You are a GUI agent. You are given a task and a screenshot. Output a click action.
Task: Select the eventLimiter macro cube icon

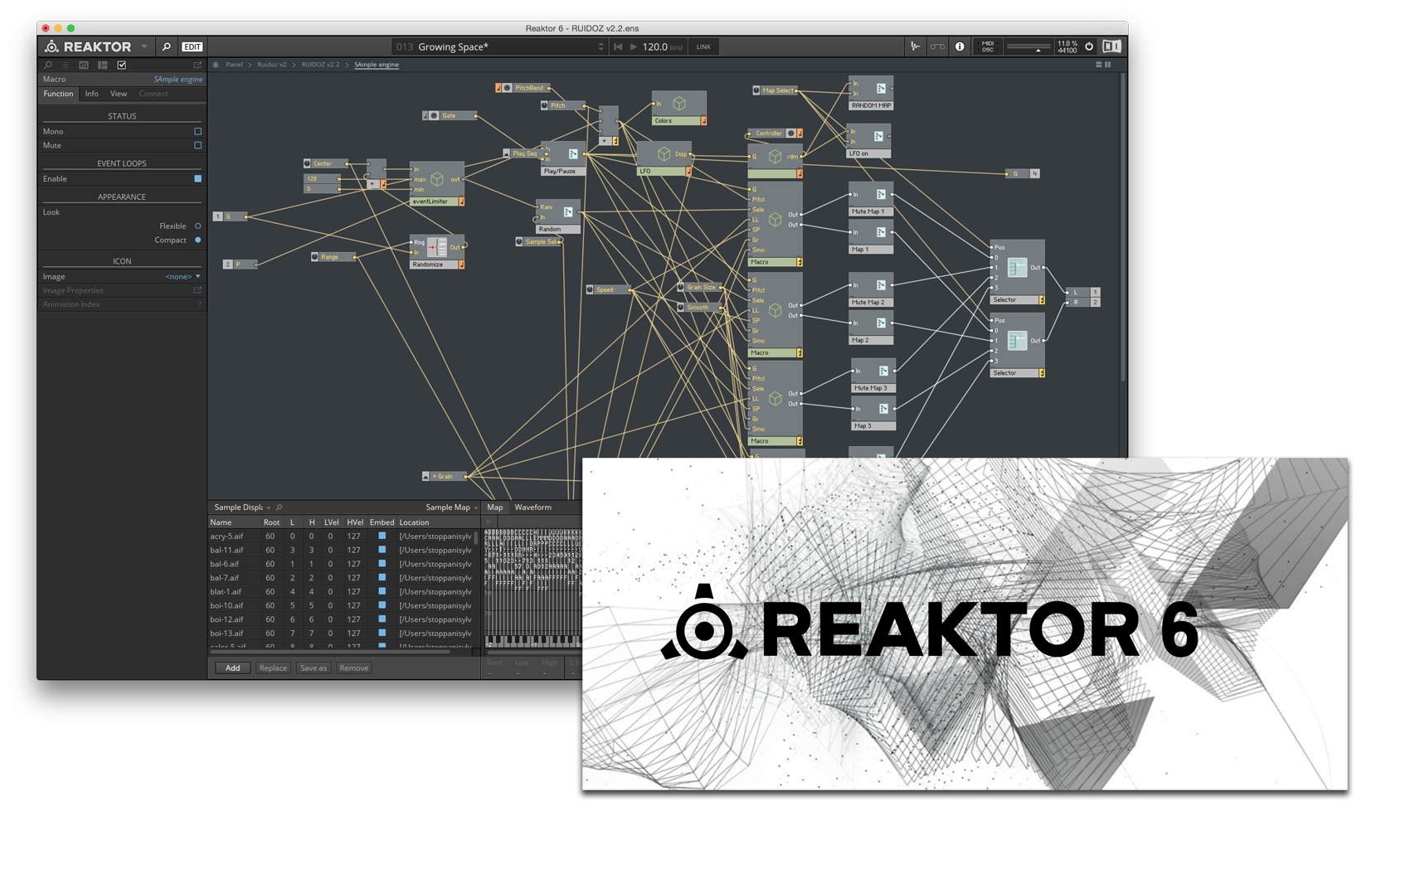click(437, 179)
